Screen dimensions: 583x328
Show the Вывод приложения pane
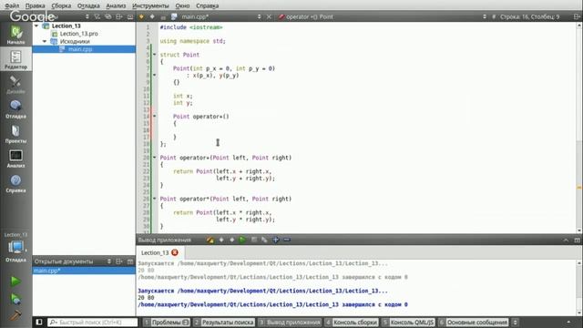(290, 322)
